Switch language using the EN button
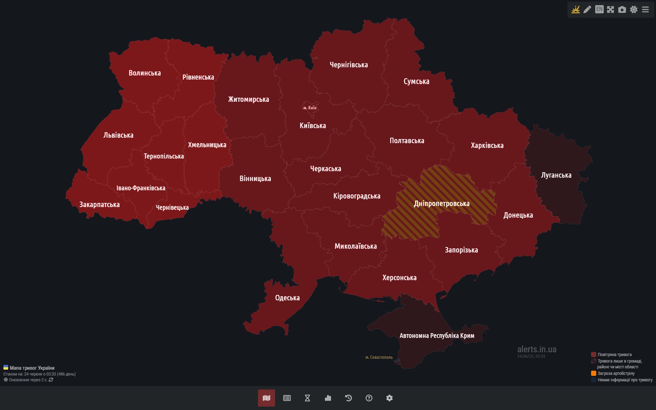The width and height of the screenshot is (656, 410). pos(599,10)
